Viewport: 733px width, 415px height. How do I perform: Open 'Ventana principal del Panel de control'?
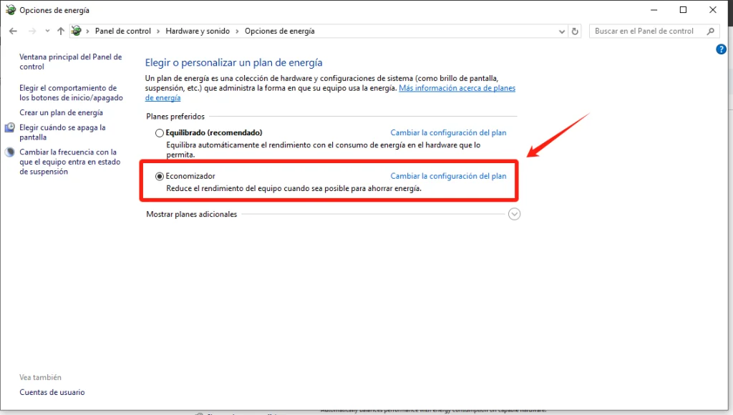pos(71,62)
